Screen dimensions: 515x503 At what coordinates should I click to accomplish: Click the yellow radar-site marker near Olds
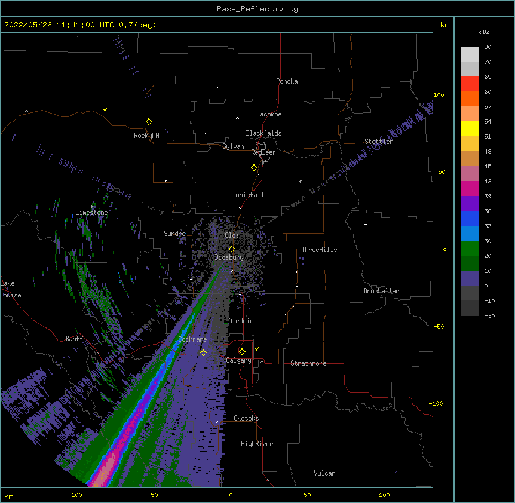(232, 249)
